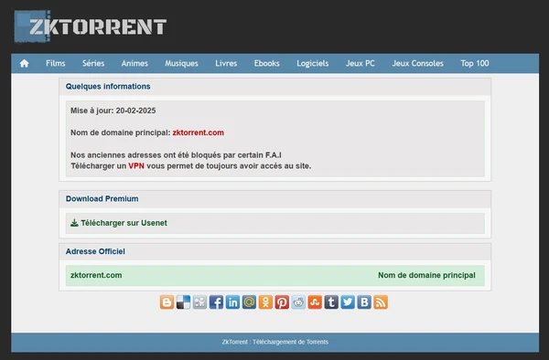Image resolution: width=549 pixels, height=360 pixels.
Task: Click the 'Download Premium' heading
Action: [x=102, y=198]
